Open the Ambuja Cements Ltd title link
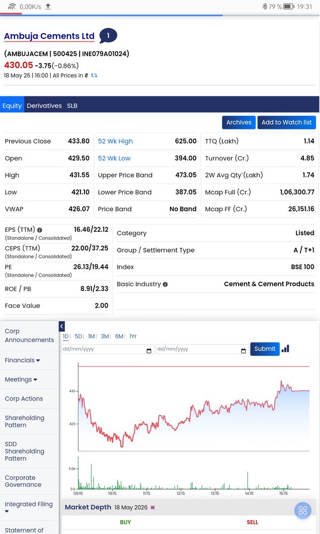Image resolution: width=320 pixels, height=534 pixels. [49, 36]
